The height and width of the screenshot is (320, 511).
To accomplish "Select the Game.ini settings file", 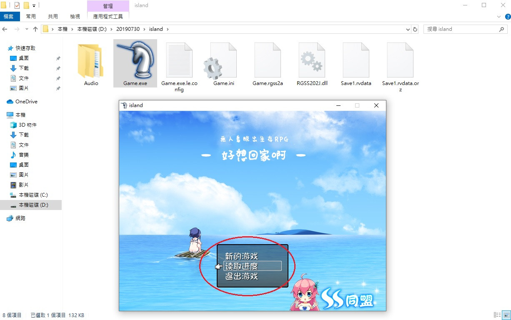I will [x=223, y=61].
